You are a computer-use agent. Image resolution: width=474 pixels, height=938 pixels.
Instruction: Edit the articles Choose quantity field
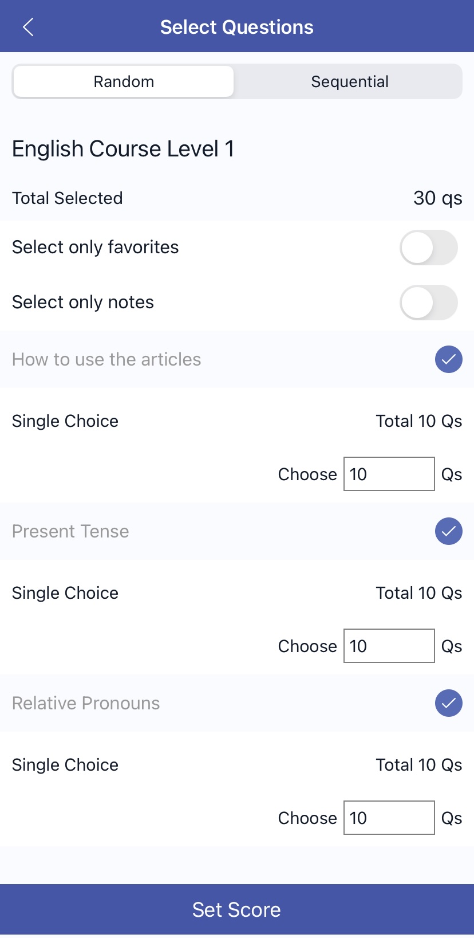389,474
